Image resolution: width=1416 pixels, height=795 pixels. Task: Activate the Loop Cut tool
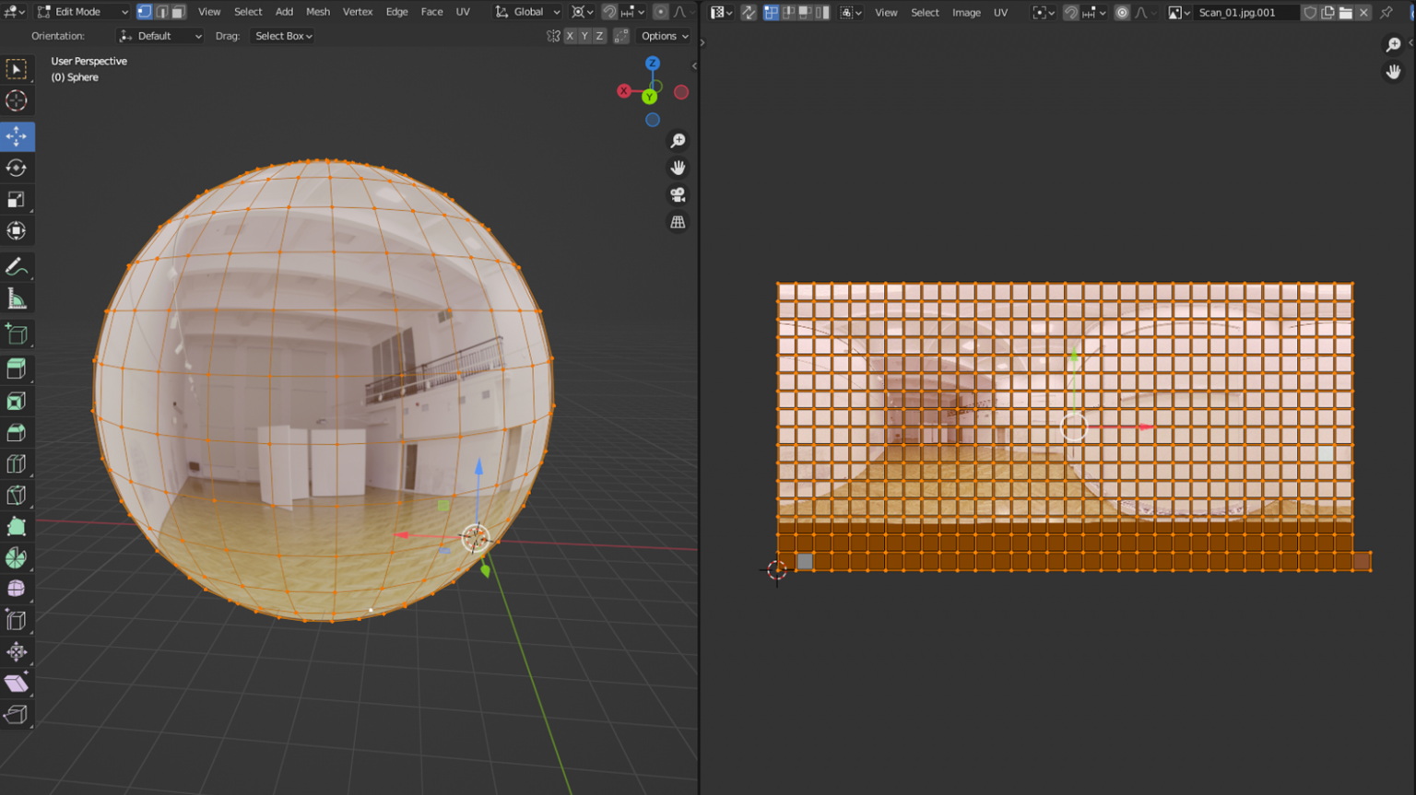[16, 463]
